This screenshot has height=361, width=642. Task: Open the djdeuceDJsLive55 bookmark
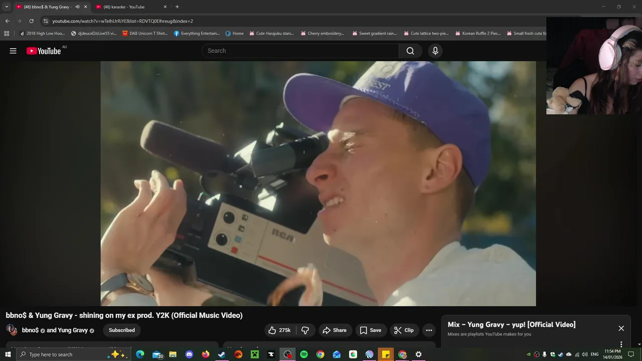[x=94, y=34]
